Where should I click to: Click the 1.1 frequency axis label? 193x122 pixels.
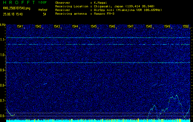2,40
